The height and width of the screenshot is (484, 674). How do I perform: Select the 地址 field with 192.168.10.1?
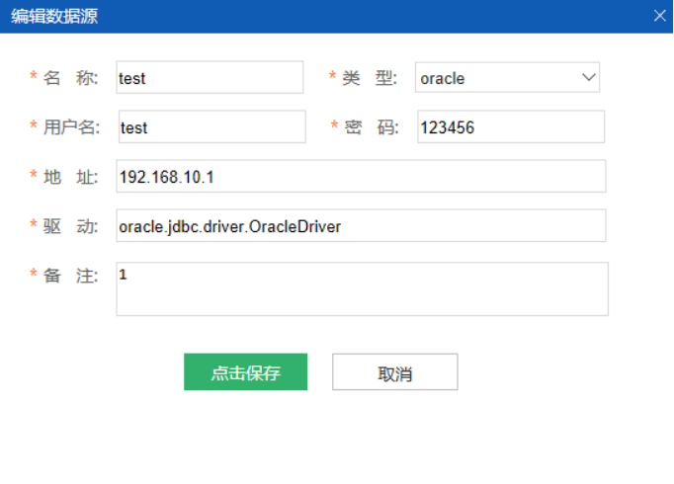click(x=360, y=177)
